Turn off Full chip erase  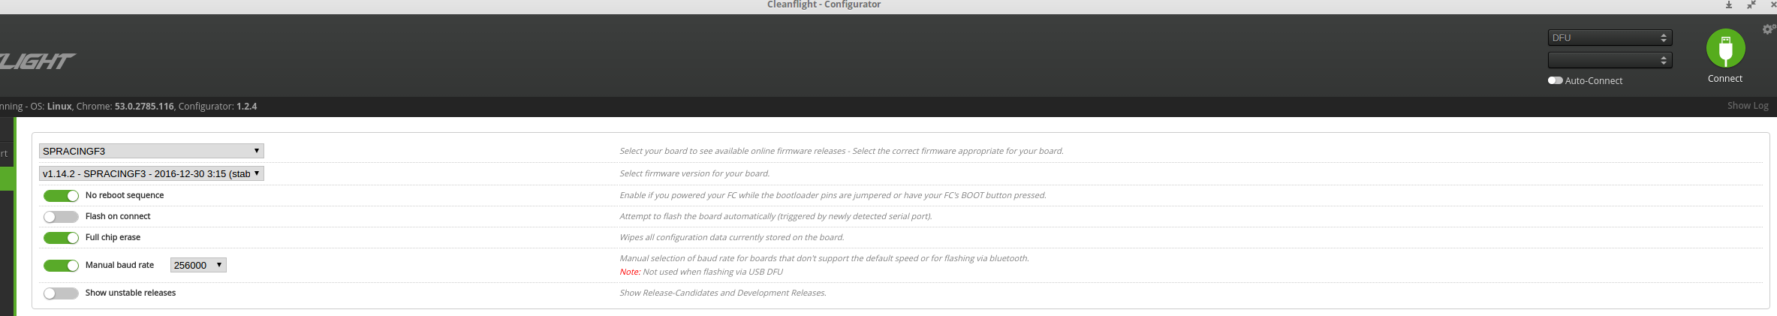click(x=61, y=238)
